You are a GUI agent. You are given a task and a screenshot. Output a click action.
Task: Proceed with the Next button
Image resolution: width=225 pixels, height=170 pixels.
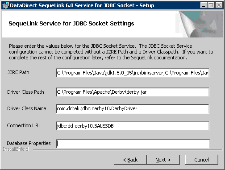click(x=163, y=160)
